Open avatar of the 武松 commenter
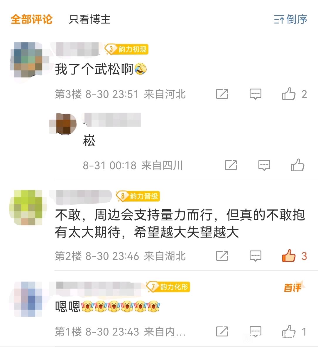 coord(28,60)
